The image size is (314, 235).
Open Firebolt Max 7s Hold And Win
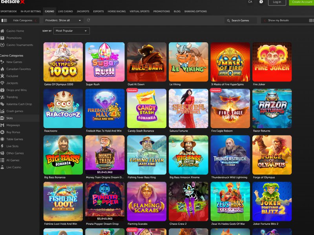(x=105, y=108)
